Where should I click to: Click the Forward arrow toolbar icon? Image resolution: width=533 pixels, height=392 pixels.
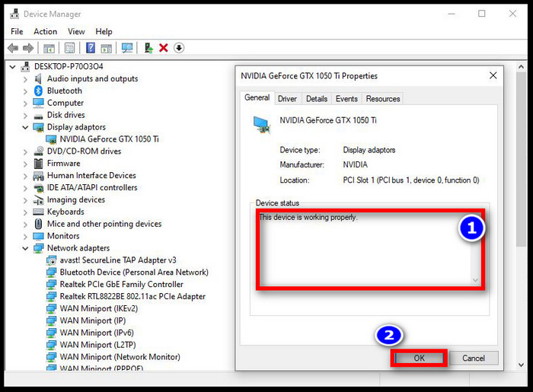pos(28,48)
